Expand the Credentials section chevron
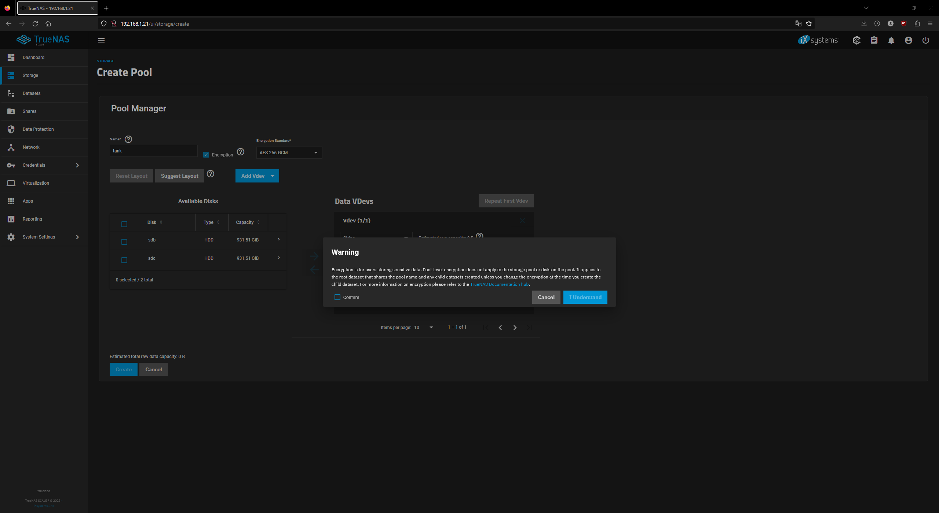The width and height of the screenshot is (939, 513). [x=77, y=165]
